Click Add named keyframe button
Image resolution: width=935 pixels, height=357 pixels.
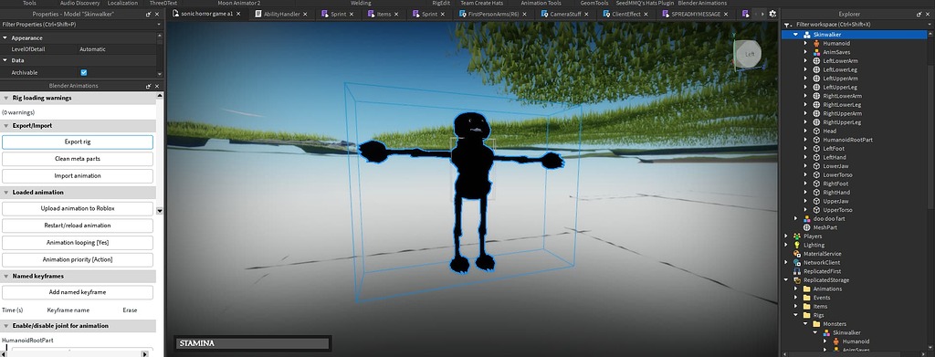point(78,293)
